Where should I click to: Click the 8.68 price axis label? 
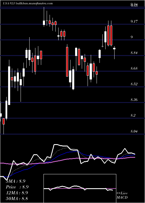(134, 68)
